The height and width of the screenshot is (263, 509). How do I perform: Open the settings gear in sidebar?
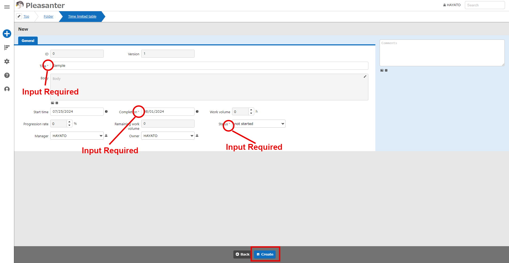[7, 61]
